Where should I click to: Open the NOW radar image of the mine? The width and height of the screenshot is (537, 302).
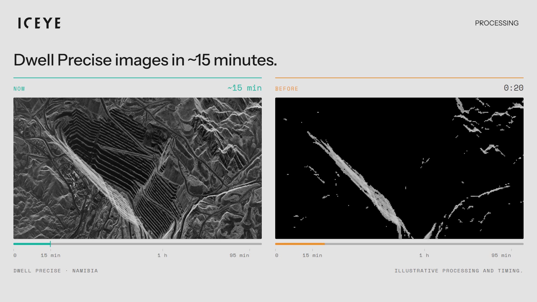pyautogui.click(x=138, y=168)
